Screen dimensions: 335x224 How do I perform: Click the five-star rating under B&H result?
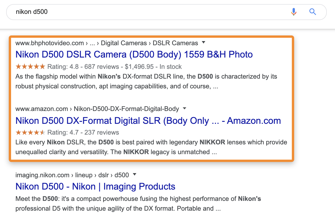(30, 66)
